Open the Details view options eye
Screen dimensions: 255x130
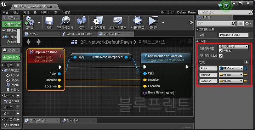point(248,23)
